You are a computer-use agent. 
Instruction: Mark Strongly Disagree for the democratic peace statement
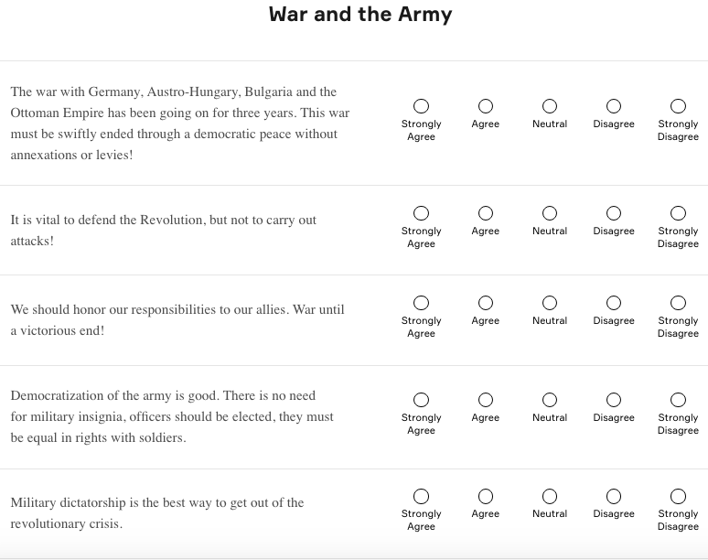[x=678, y=106]
